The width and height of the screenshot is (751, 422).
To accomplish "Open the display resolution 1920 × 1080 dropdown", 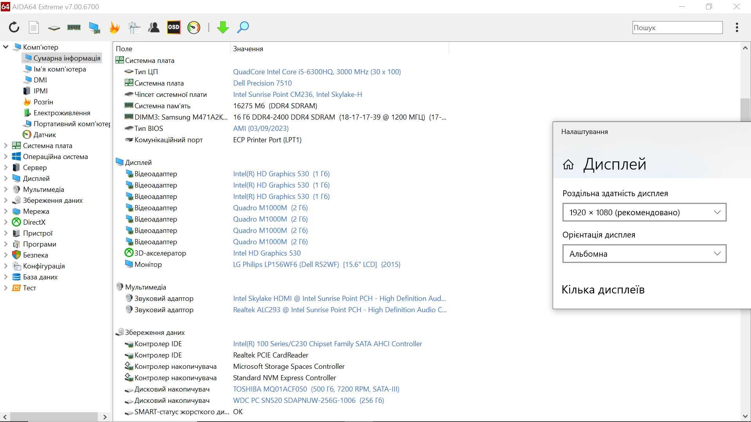I will [x=644, y=212].
